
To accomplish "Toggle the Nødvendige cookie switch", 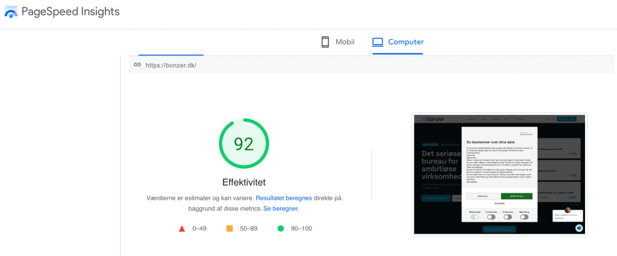I will point(475,217).
